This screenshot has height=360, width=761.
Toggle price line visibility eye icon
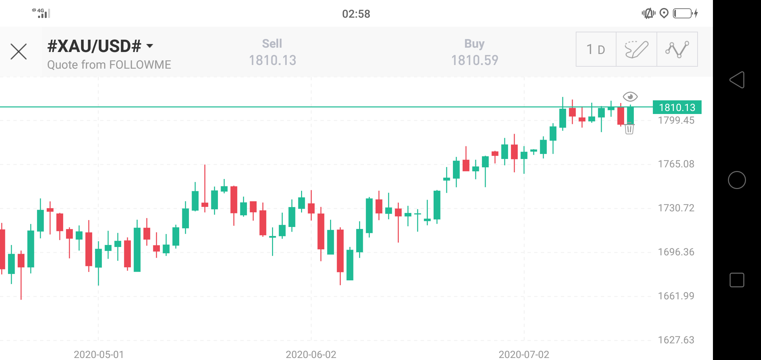[630, 97]
